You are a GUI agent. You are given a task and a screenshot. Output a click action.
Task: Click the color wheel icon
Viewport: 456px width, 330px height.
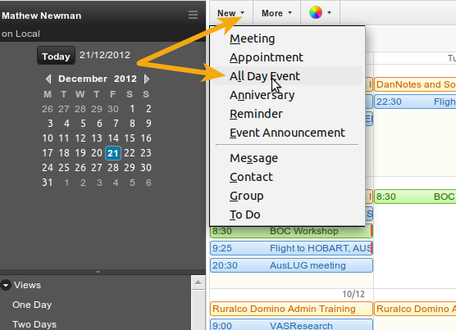(316, 13)
